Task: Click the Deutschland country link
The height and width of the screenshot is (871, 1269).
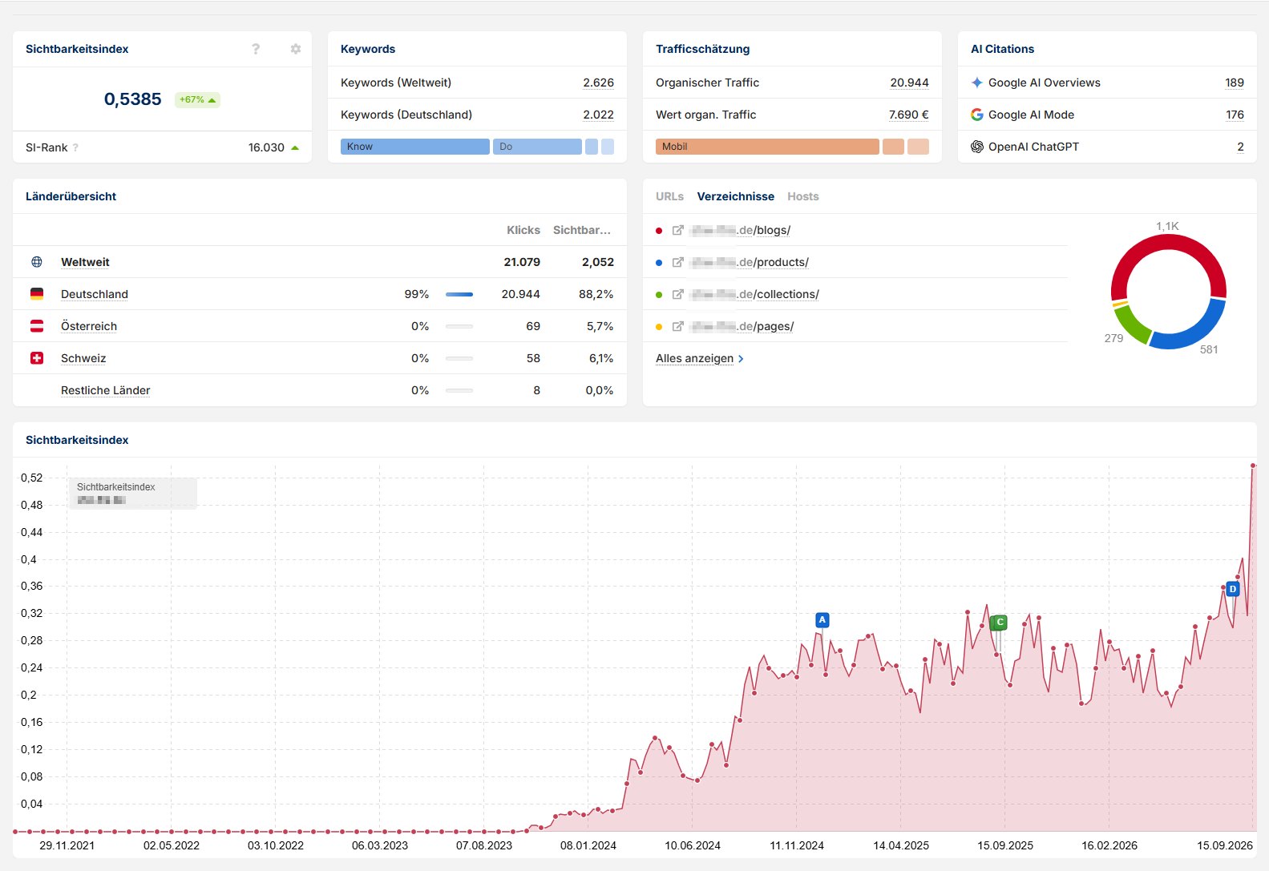Action: coord(95,294)
